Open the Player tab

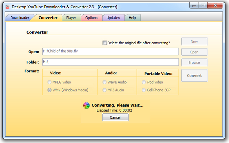[71, 18]
